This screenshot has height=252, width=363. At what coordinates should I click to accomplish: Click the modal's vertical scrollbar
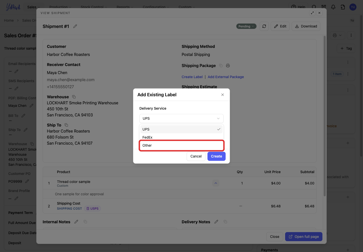click(325, 116)
